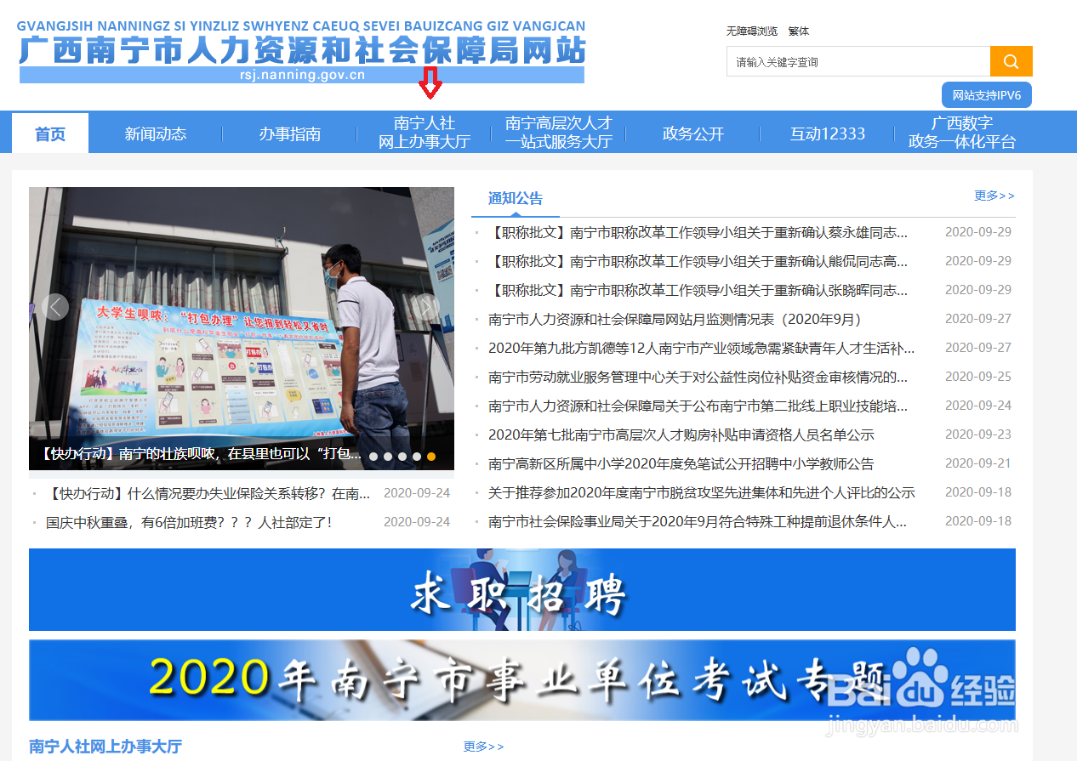Open the 国庆中秋重叠加班费 news article
Viewport: 1077px width, 761px height.
[x=202, y=521]
